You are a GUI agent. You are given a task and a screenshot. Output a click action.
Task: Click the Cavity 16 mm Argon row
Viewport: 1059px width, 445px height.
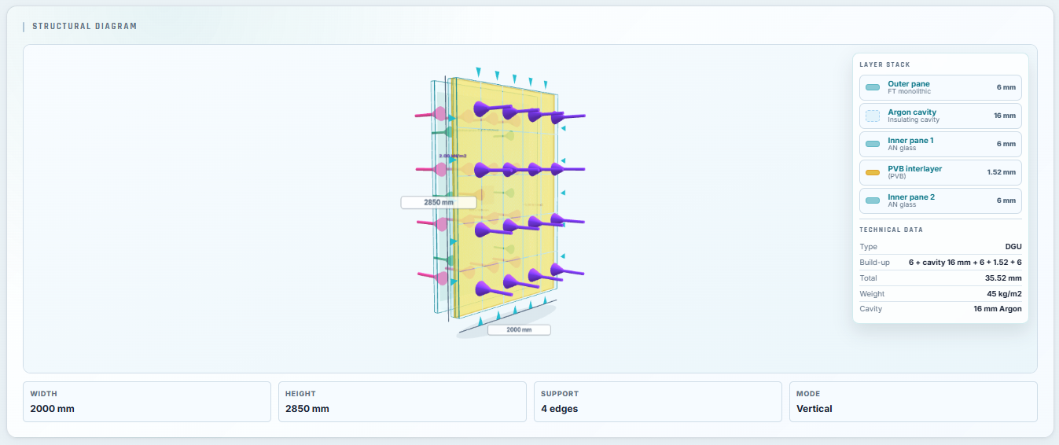[x=940, y=309]
